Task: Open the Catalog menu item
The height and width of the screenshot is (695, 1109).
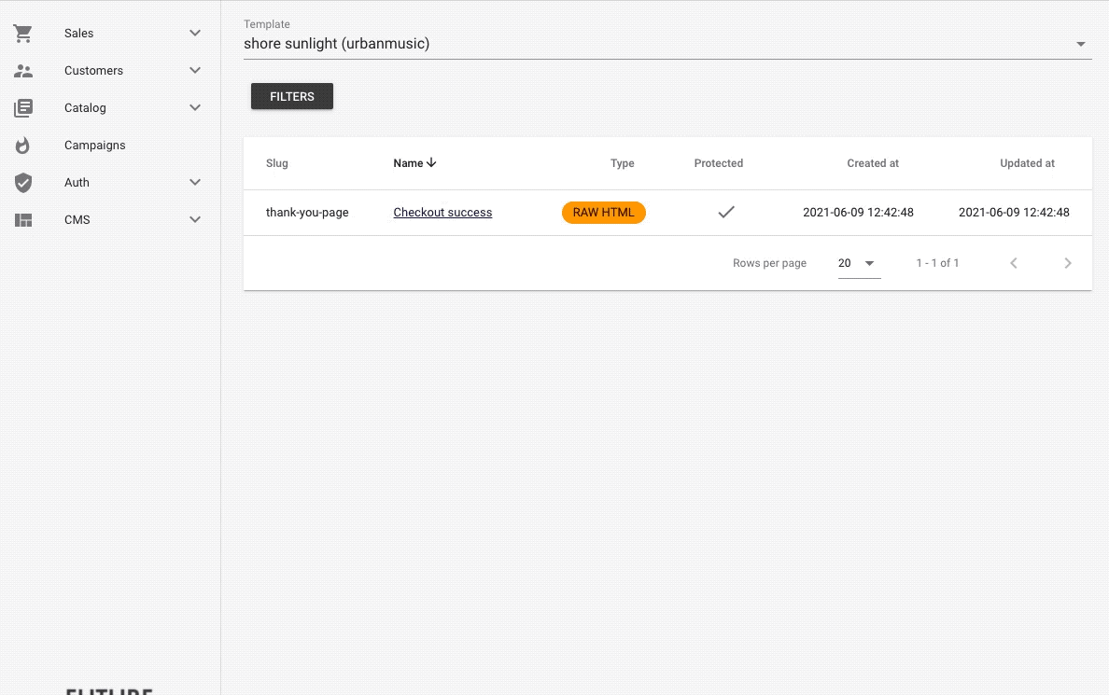Action: tap(110, 108)
